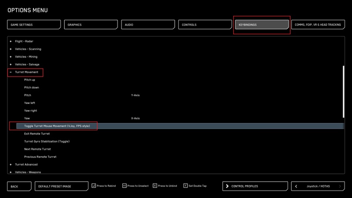Select Toggle Turret Mouse Movement row
352x198 pixels.
pyautogui.click(x=180, y=126)
